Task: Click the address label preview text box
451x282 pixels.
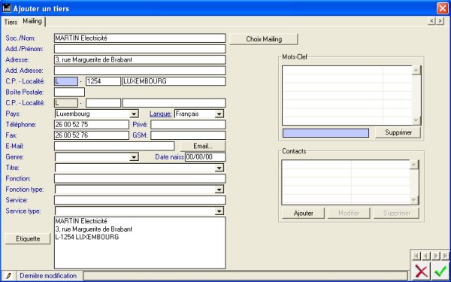Action: 140,243
